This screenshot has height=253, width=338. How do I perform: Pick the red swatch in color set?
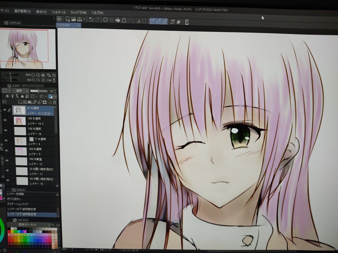(9, 232)
